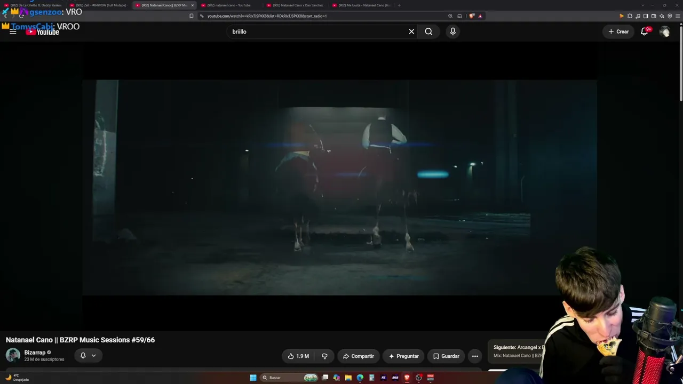This screenshot has width=683, height=384.
Task: Open the subscription notification bell dropdown
Action: tap(88, 355)
